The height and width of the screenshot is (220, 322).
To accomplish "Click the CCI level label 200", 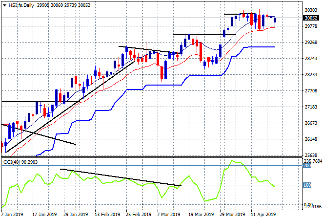I will [307, 166].
